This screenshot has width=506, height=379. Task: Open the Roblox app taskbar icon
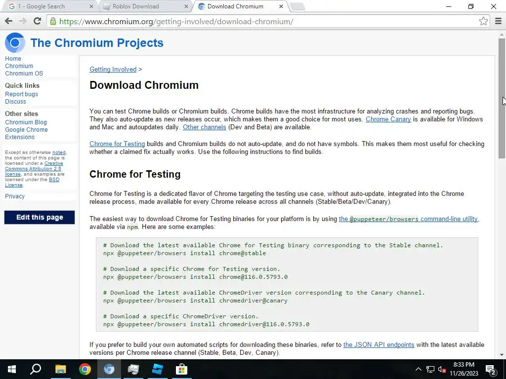pos(158,369)
